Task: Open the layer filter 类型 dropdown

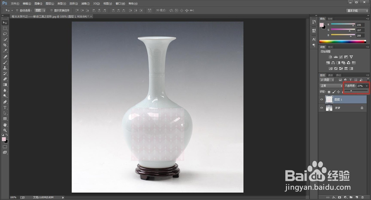Action: 327,80
